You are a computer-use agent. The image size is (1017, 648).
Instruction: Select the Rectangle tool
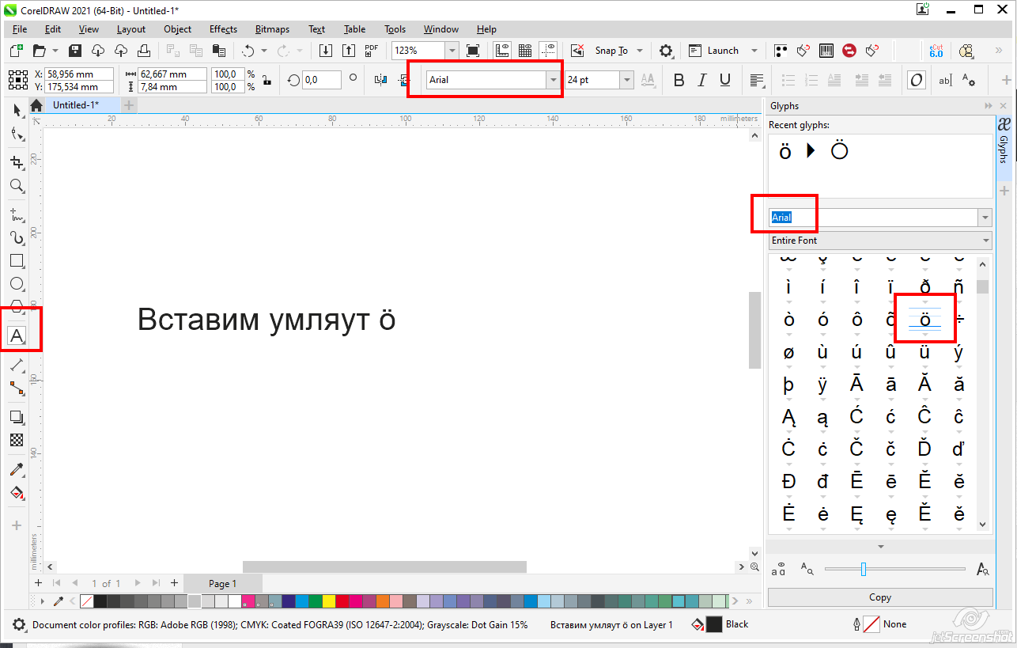17,260
